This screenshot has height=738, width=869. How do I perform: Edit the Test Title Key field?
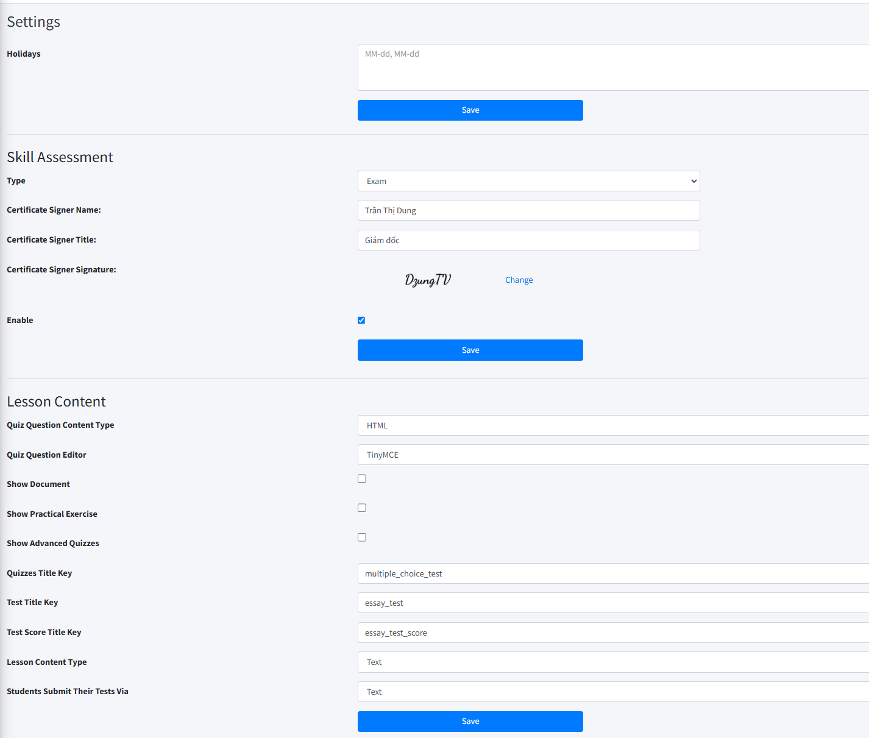point(613,603)
